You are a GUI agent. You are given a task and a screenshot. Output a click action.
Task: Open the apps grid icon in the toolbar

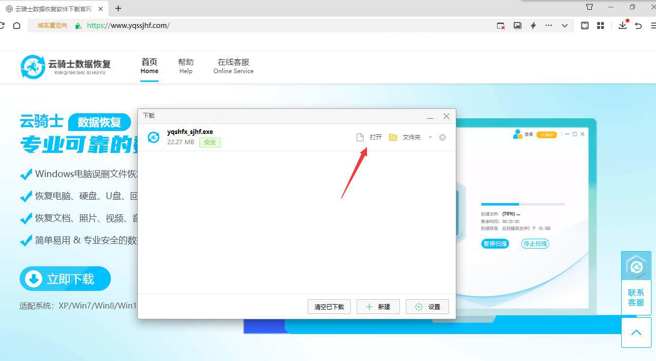point(601,25)
